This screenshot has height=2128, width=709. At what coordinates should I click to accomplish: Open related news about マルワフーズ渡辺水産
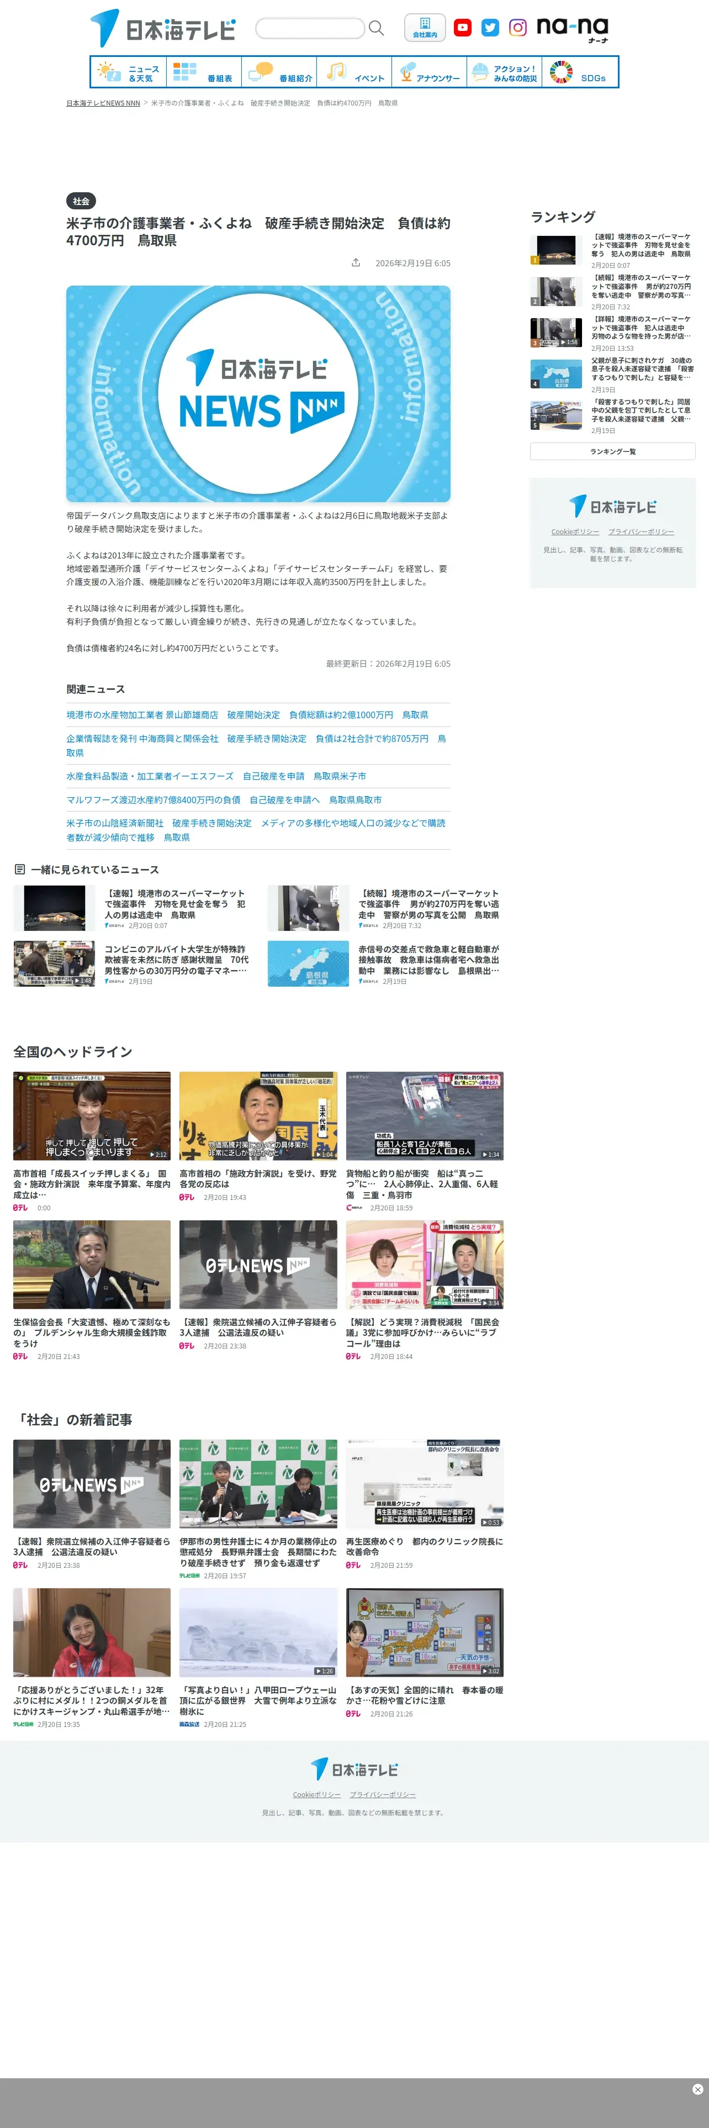point(224,799)
